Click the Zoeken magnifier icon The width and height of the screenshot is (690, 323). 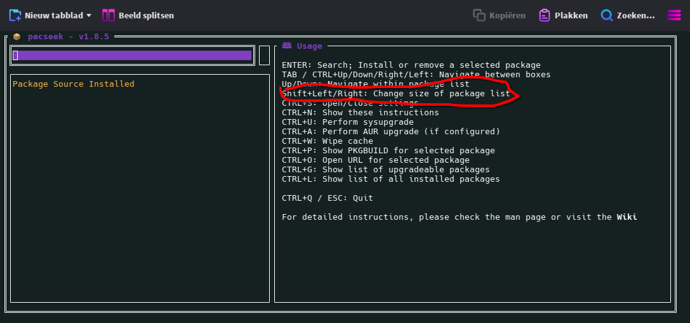point(607,15)
